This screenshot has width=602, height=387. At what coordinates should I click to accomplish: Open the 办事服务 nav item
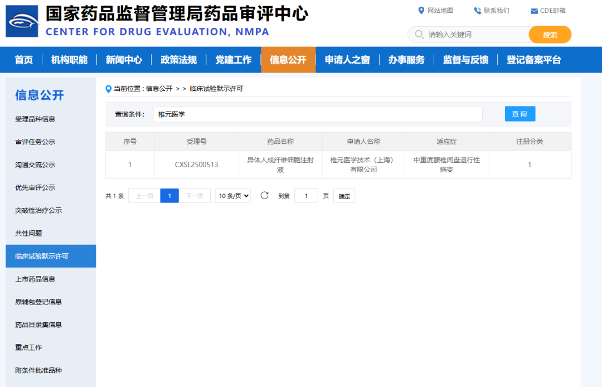406,60
